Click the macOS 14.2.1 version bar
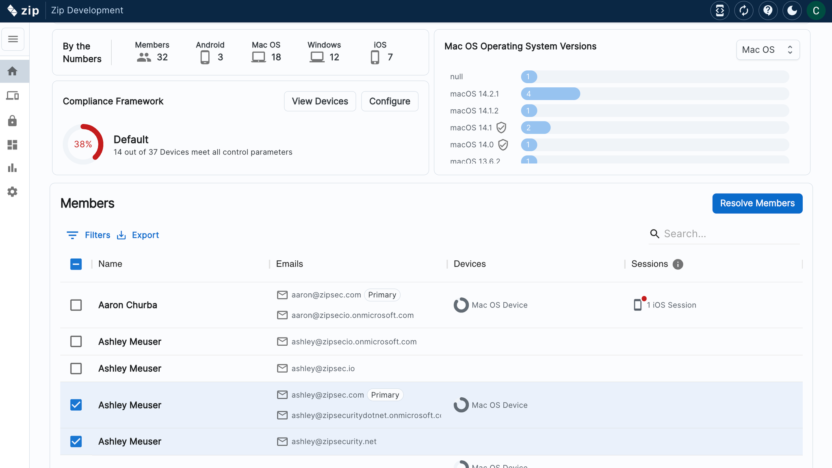The height and width of the screenshot is (468, 832). pyautogui.click(x=550, y=94)
